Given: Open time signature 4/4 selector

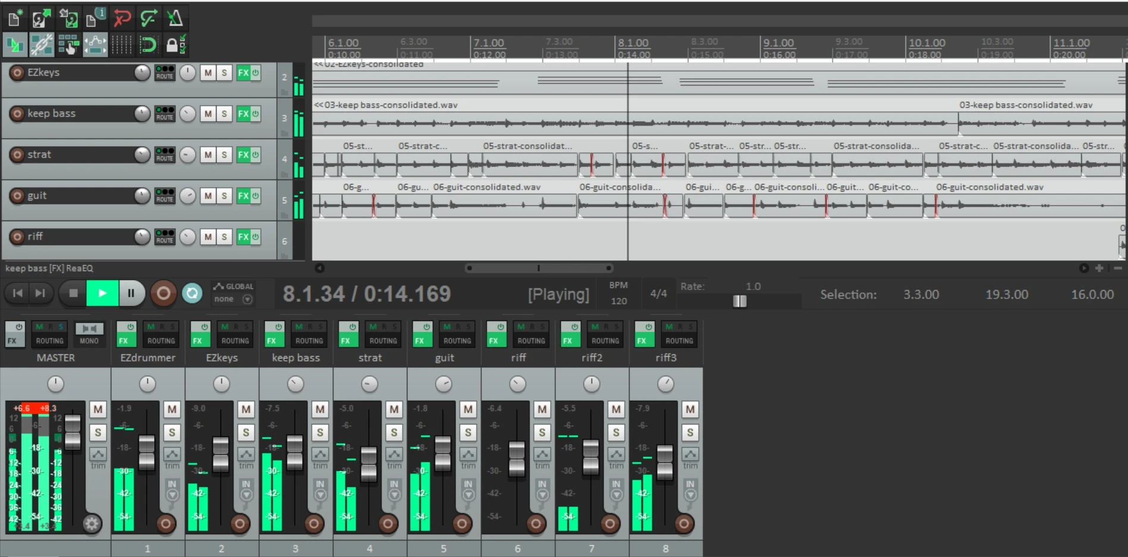Looking at the screenshot, I should 658,294.
